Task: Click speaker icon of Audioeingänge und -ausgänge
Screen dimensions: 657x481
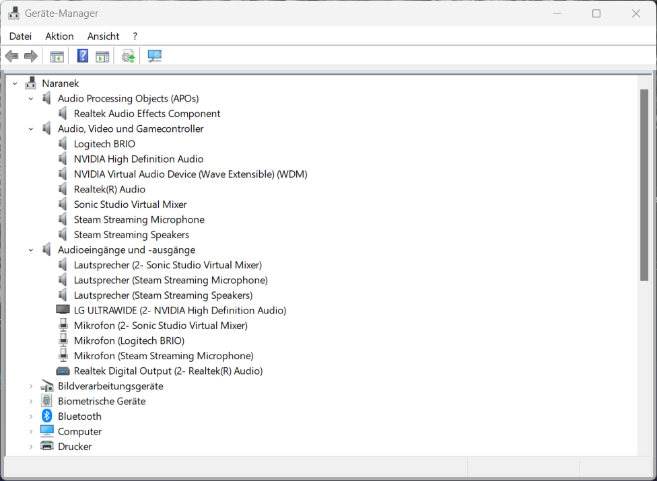Action: click(46, 250)
